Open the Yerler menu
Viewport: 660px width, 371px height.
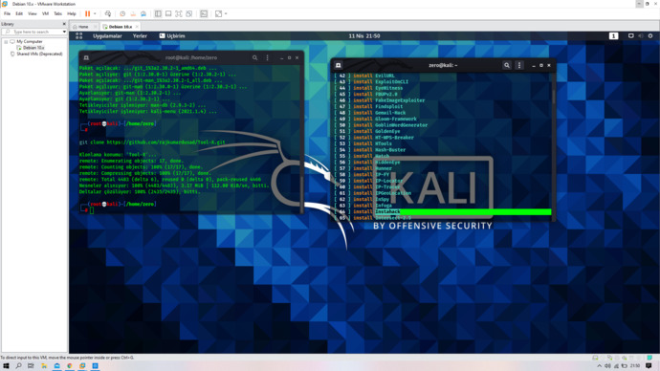coord(140,36)
